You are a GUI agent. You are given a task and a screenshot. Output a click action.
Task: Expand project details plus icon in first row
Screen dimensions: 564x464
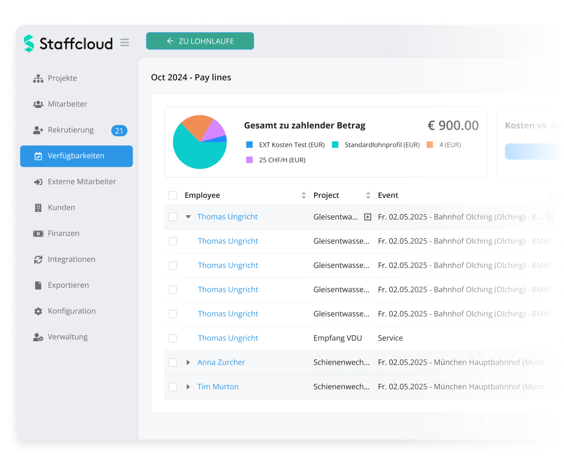368,217
